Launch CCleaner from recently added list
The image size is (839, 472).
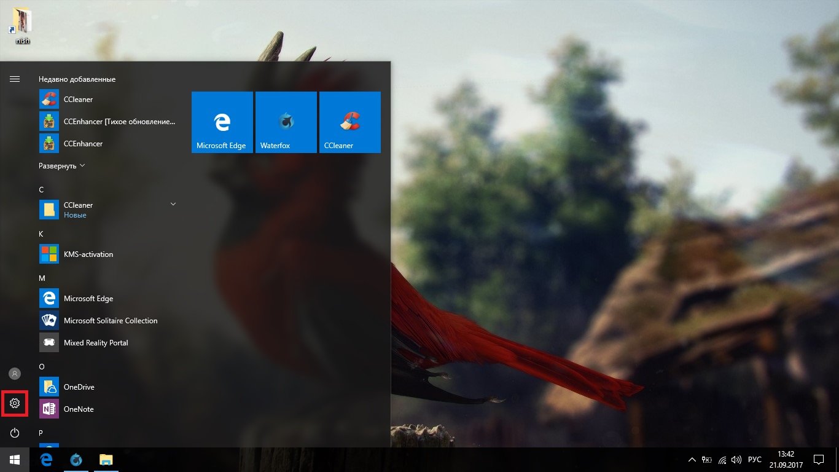(x=108, y=99)
